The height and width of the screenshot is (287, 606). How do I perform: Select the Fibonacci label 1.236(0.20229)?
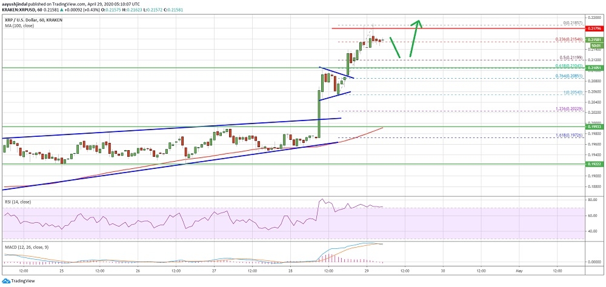[x=569, y=108]
